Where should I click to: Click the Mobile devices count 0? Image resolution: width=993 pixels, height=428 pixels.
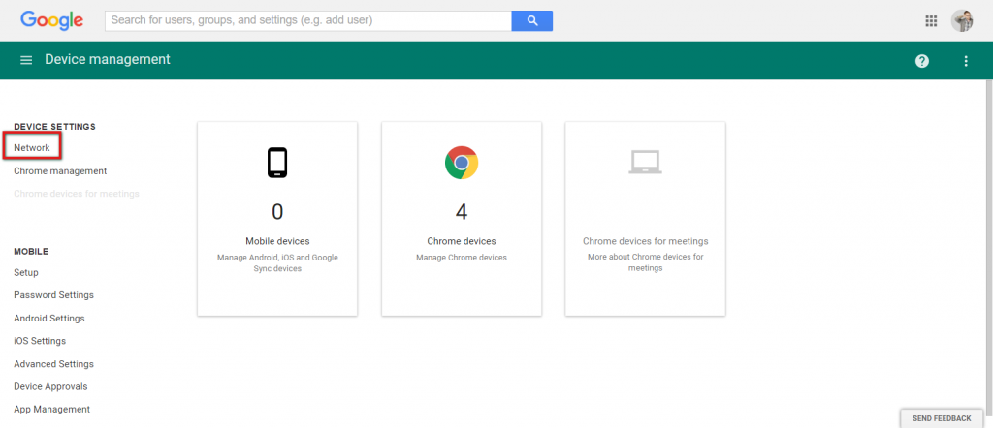pos(277,212)
